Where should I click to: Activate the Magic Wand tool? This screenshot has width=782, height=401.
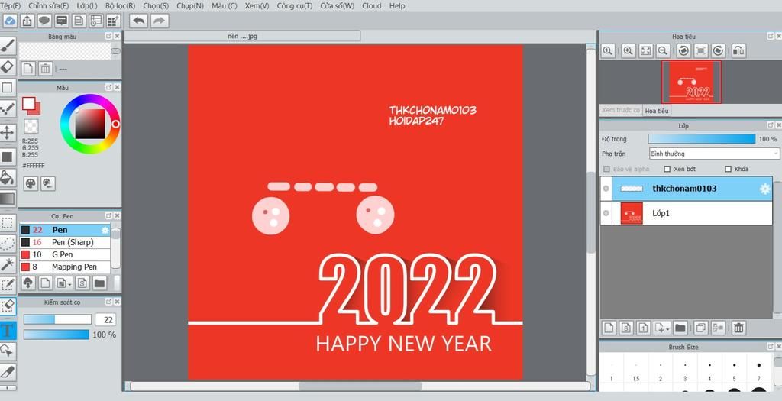[x=7, y=264]
